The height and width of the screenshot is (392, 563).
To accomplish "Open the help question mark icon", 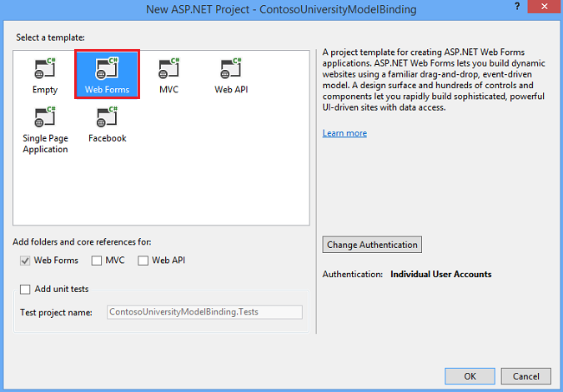I will click(517, 6).
